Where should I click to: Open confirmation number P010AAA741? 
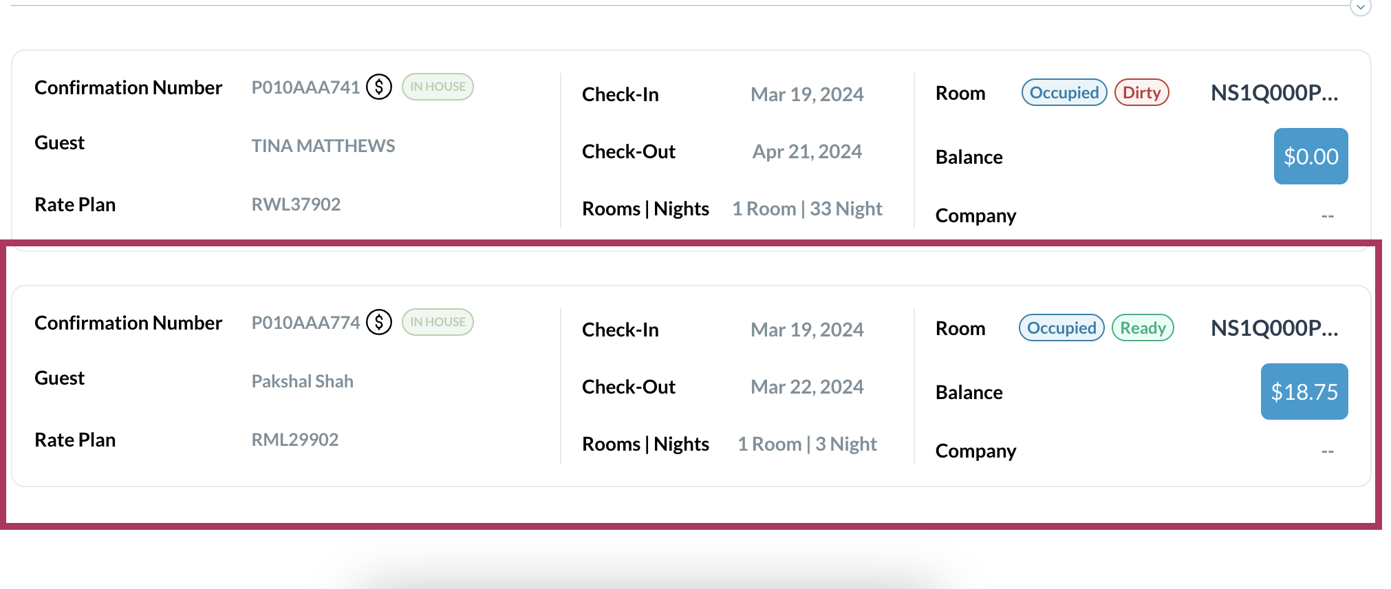point(305,87)
